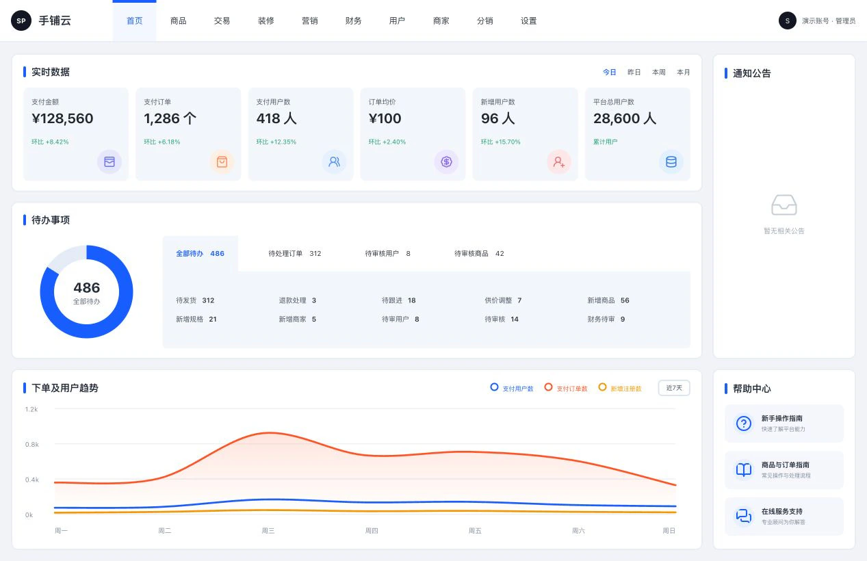Open 在线服务支持 chat bubbles icon
Viewport: 867px width, 561px height.
click(x=744, y=517)
